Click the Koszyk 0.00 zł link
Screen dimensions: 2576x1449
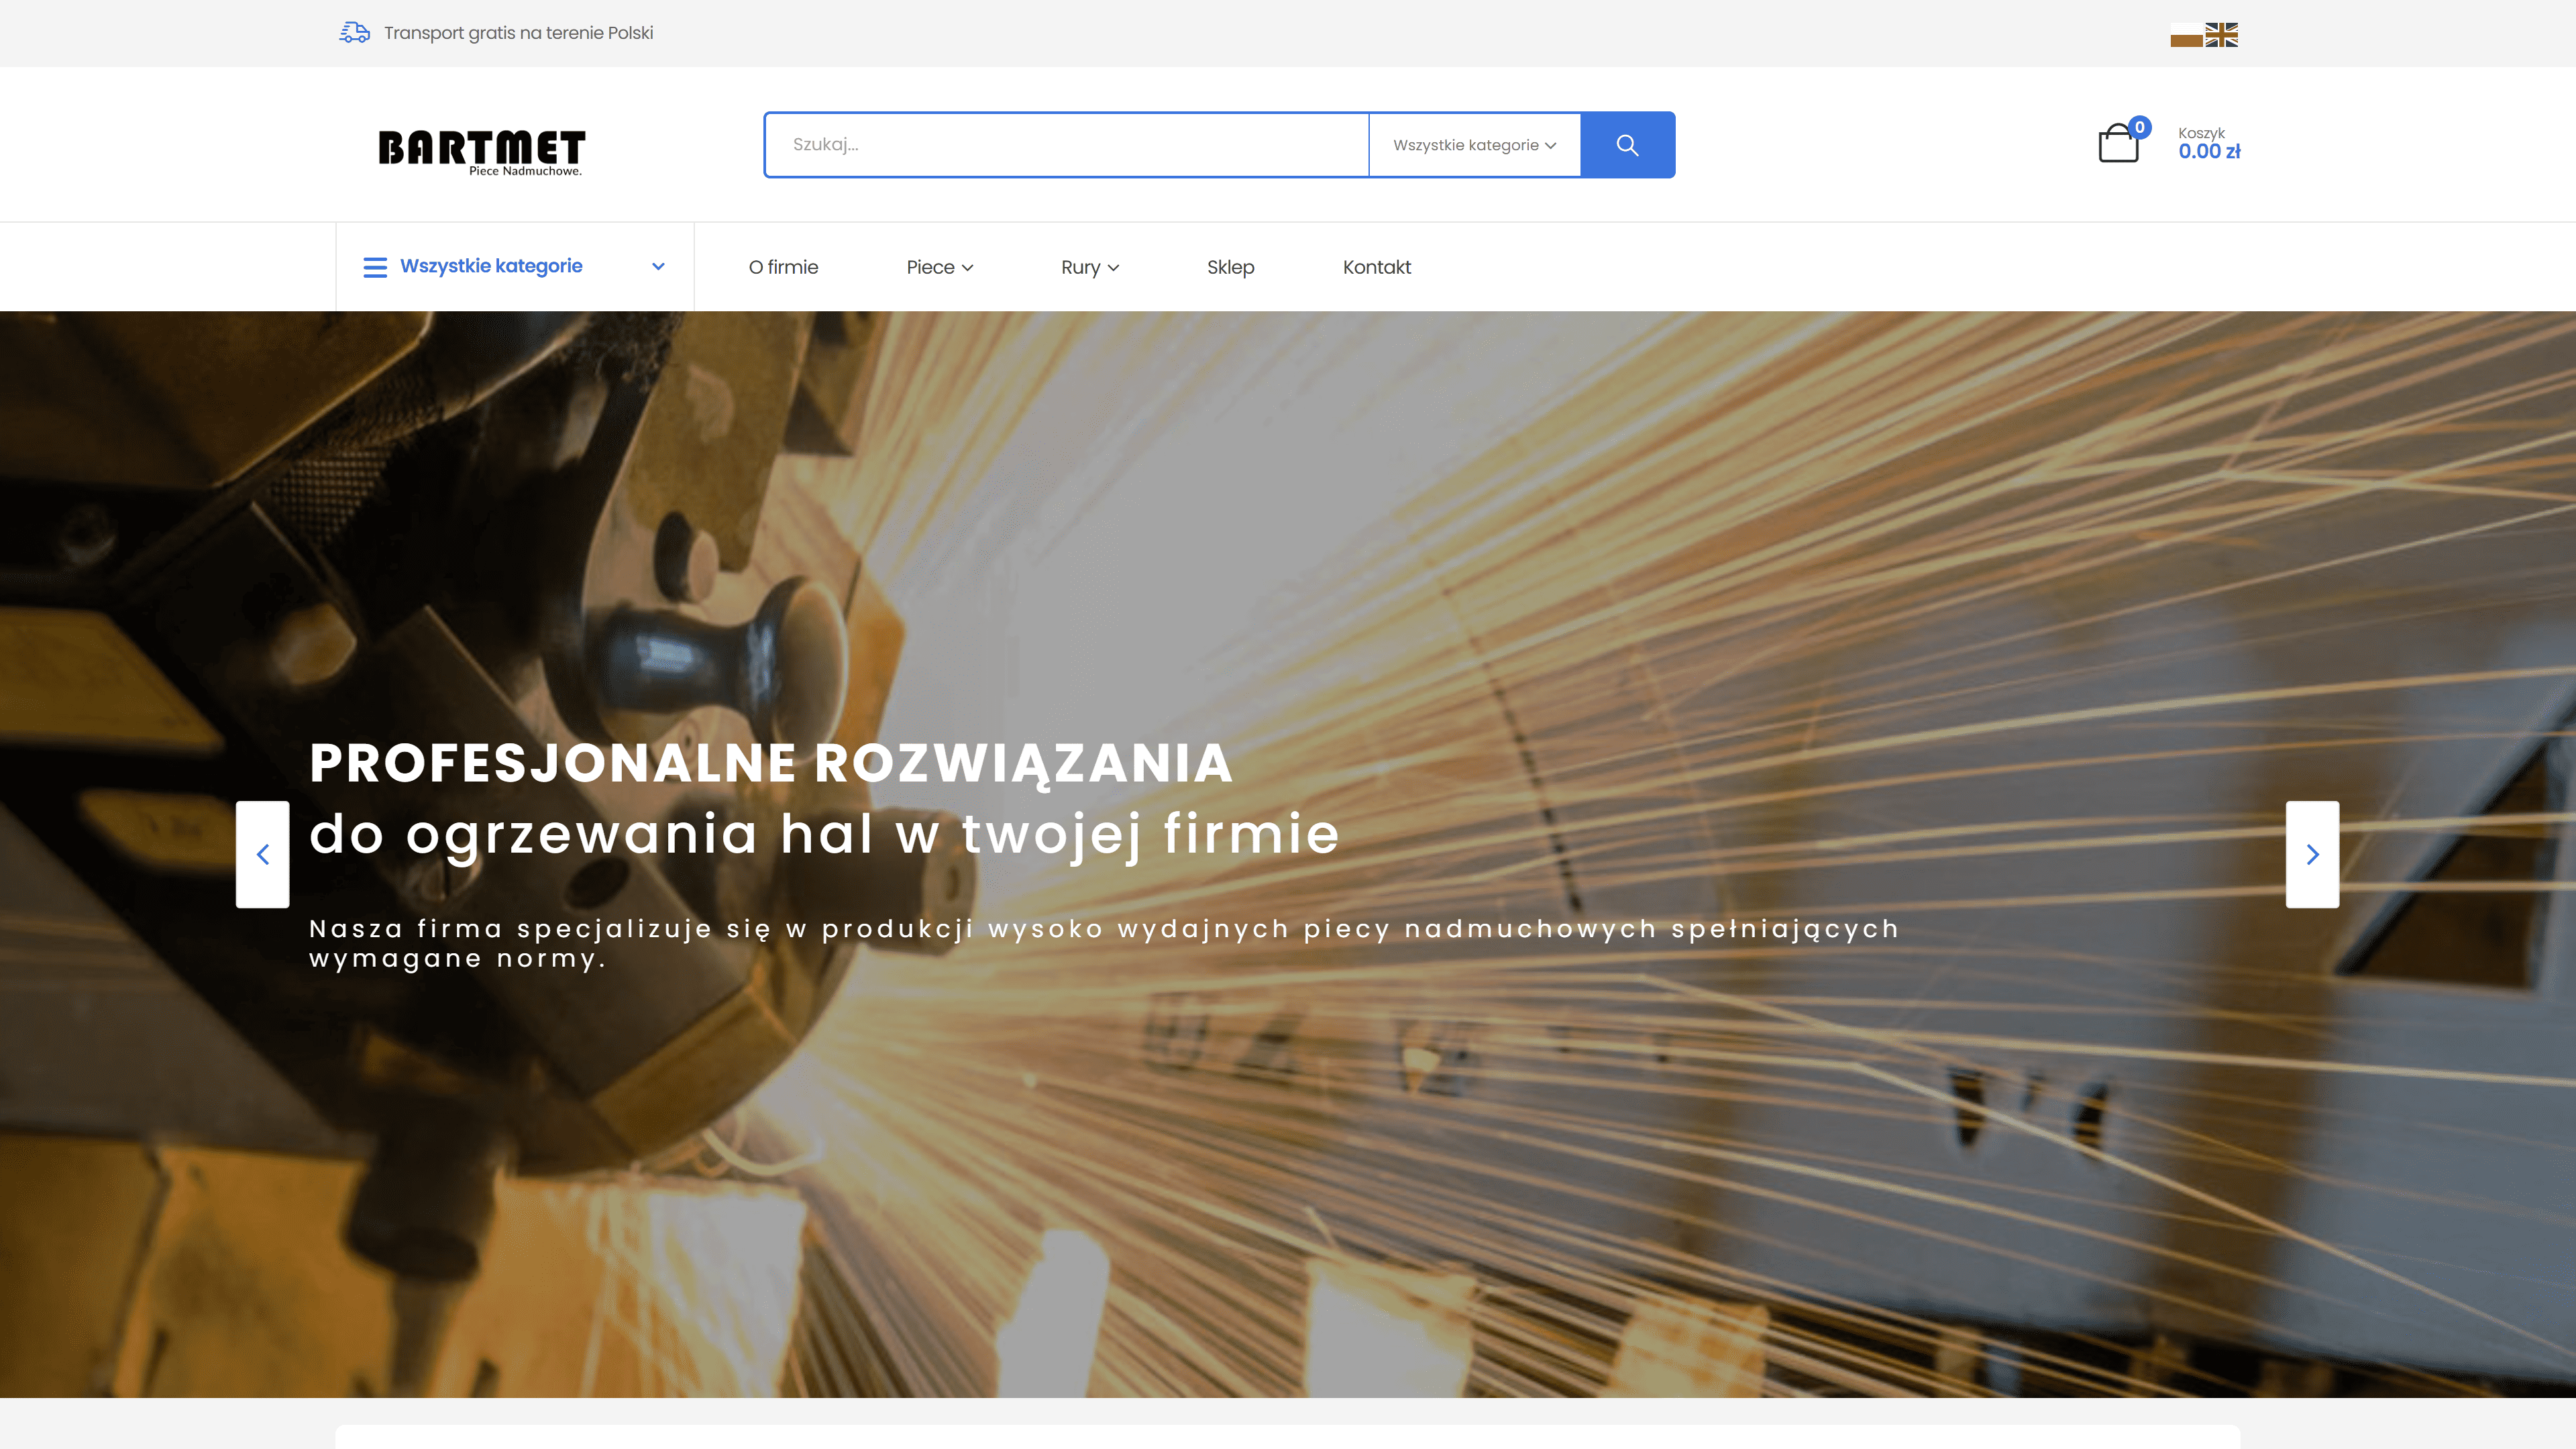[x=2208, y=143]
